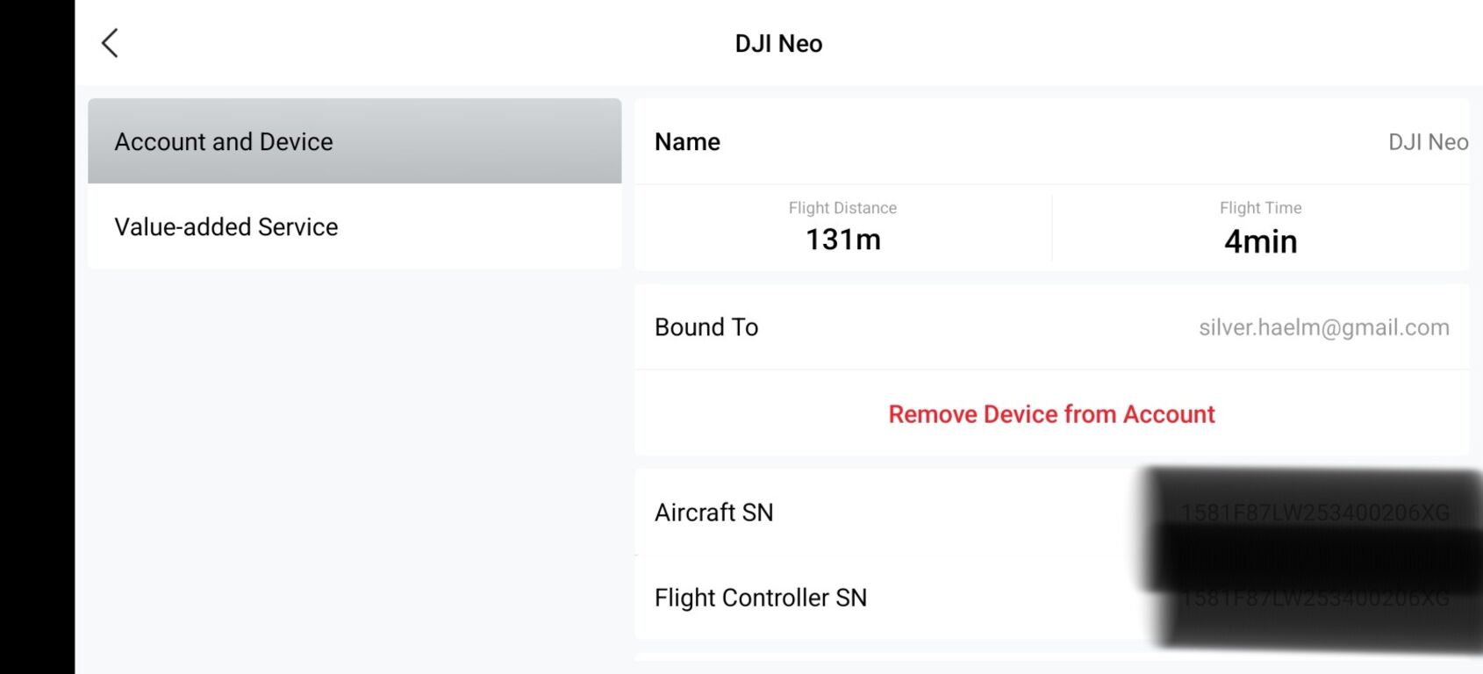Select the 131m flight distance value
The height and width of the screenshot is (674, 1483).
(x=843, y=240)
